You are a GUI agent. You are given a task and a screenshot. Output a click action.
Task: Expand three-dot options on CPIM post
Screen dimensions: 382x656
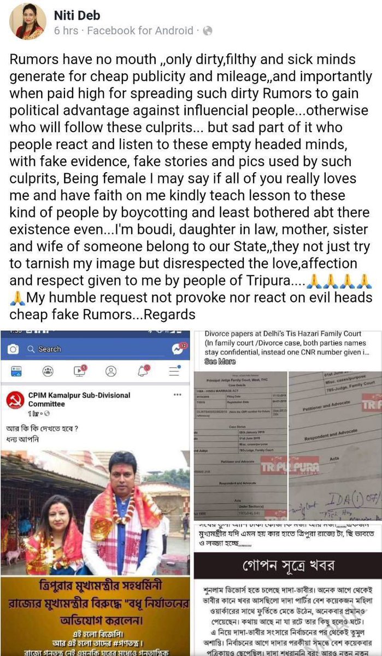(x=178, y=394)
